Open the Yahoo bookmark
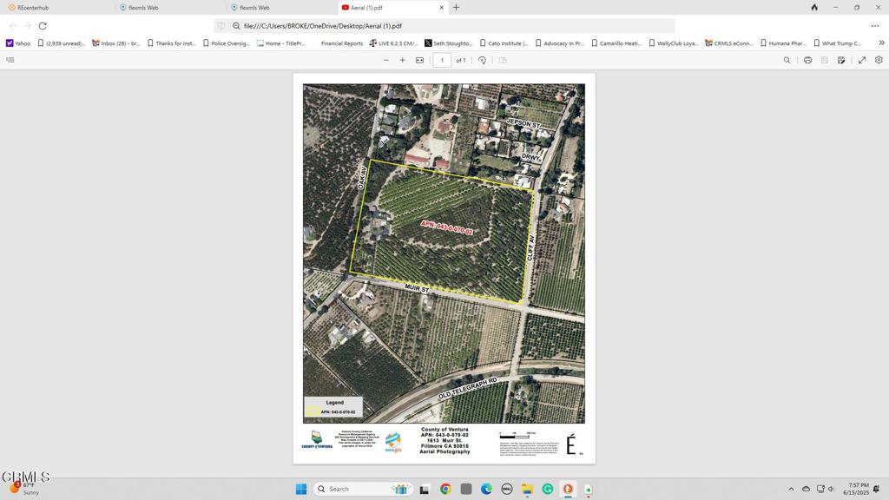This screenshot has height=500, width=889. pyautogui.click(x=18, y=43)
